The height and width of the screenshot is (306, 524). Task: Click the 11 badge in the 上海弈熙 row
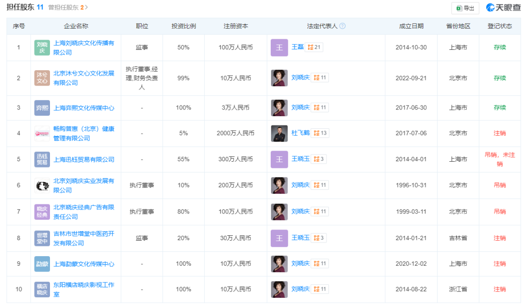pos(320,107)
